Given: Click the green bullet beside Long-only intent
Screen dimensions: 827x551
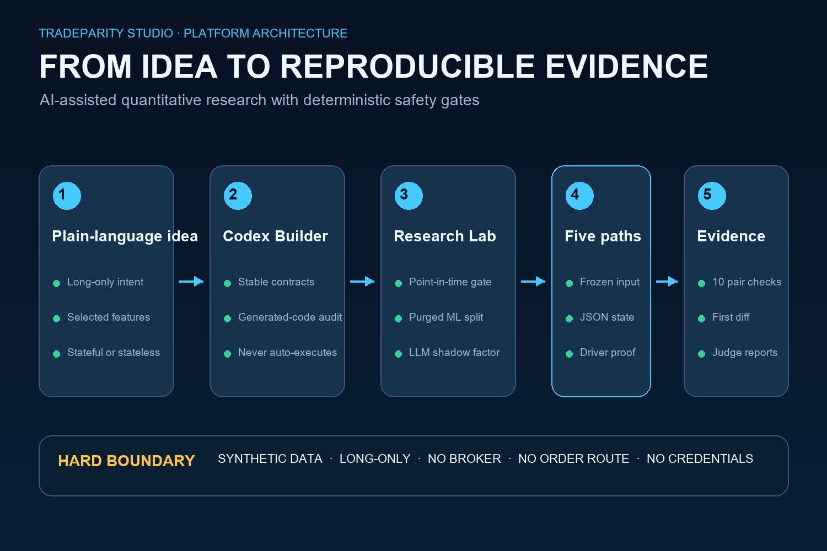Looking at the screenshot, I should (x=56, y=283).
